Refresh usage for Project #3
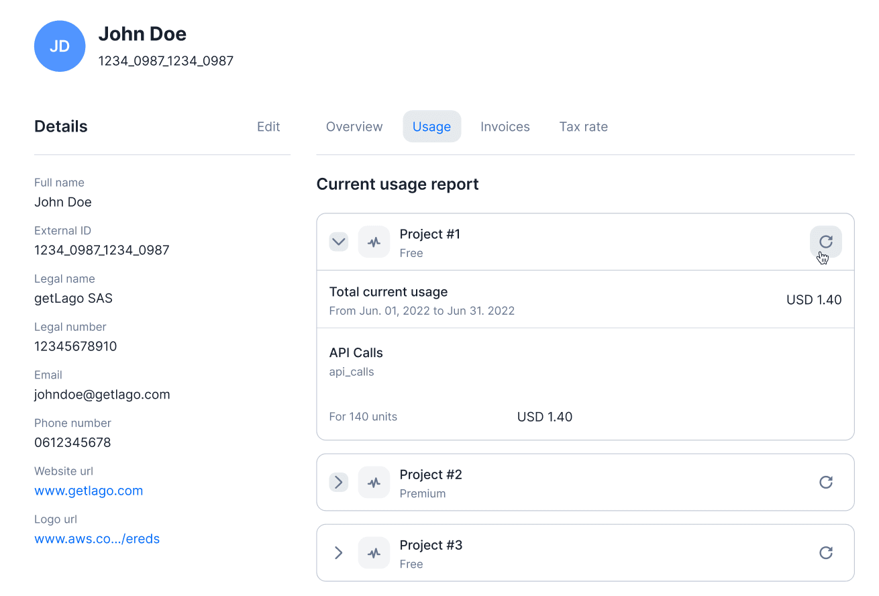This screenshot has height=596, width=879. click(x=825, y=552)
